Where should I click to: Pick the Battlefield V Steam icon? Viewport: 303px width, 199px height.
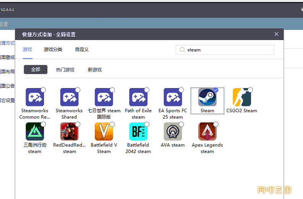(x=104, y=132)
